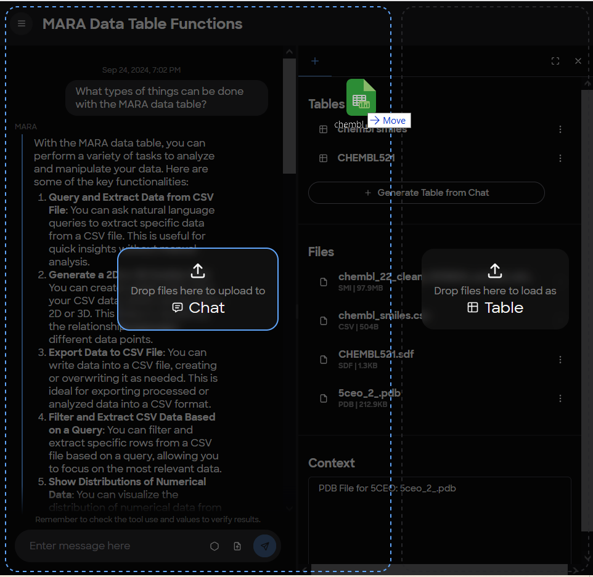Click inside the Context text area
Viewport: 593px width, 577px height.
click(x=439, y=517)
